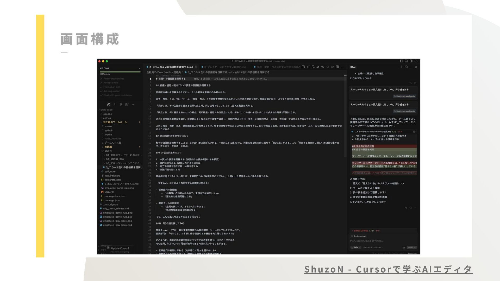Start a new chat with plus icon
This screenshot has width=500, height=281.
pos(401,67)
